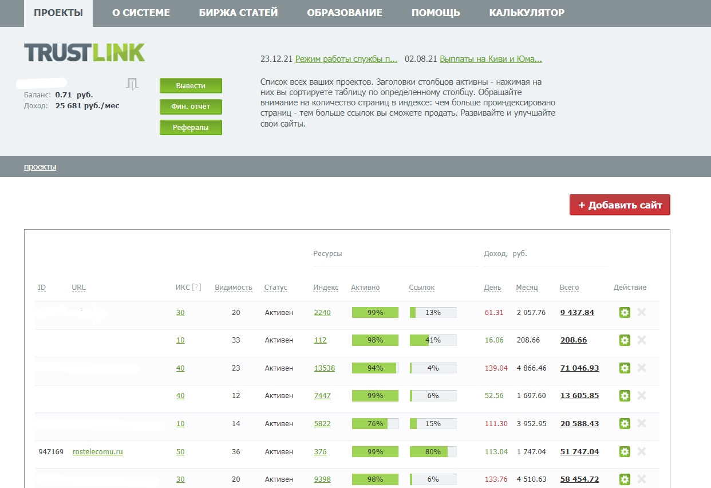Go to the Образование section
The image size is (711, 488).
coord(345,13)
